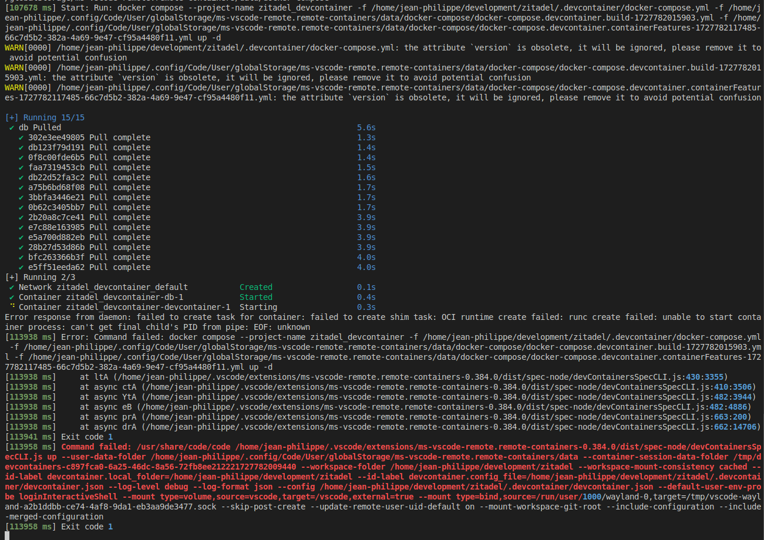Click the 0.4s time for db-1 container
Viewport: 764px width, 540px height.
[x=366, y=297]
